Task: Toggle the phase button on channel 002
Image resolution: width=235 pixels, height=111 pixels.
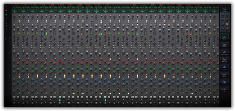Action: tap(28, 16)
